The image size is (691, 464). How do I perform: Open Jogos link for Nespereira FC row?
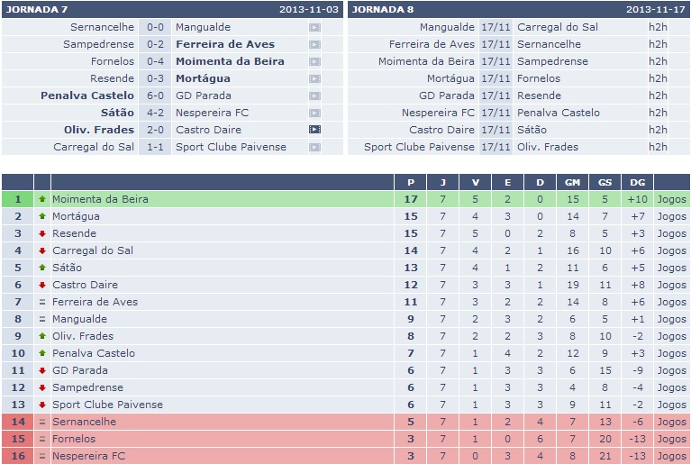click(671, 456)
